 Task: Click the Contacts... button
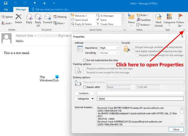[x=85, y=93]
